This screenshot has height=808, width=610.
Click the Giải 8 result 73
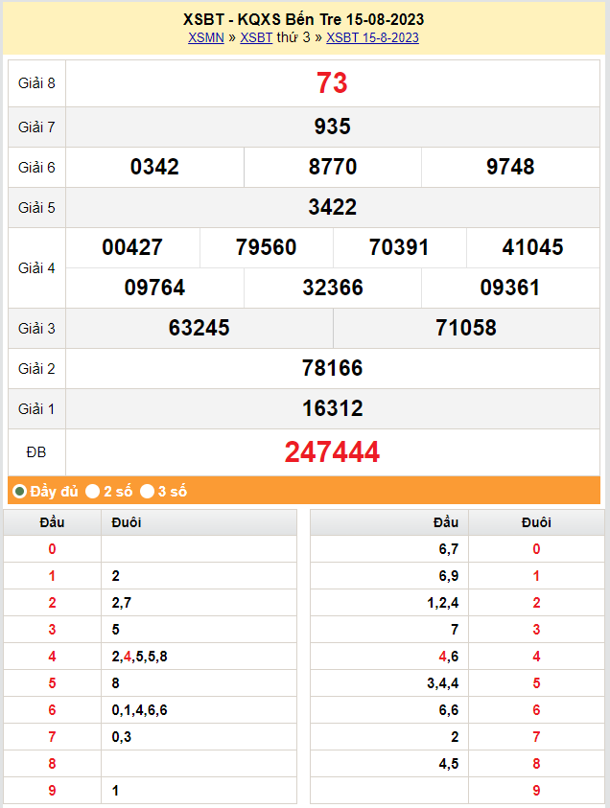pos(332,83)
